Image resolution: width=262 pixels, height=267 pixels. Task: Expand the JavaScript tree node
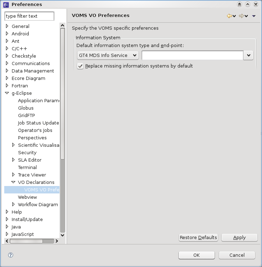[x=7, y=234]
